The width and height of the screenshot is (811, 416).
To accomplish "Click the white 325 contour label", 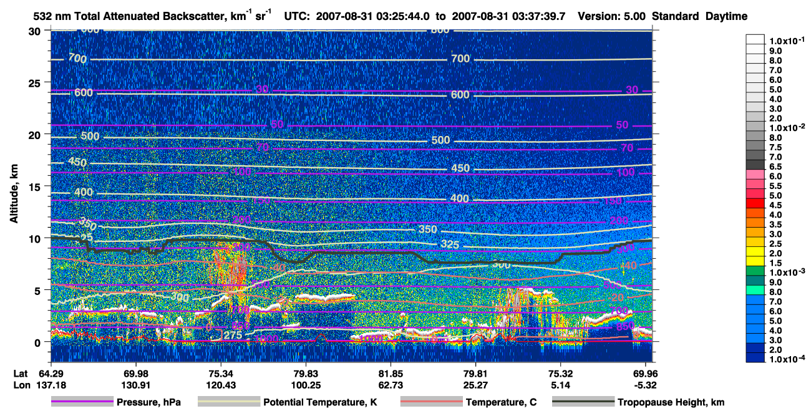I will click(x=450, y=244).
